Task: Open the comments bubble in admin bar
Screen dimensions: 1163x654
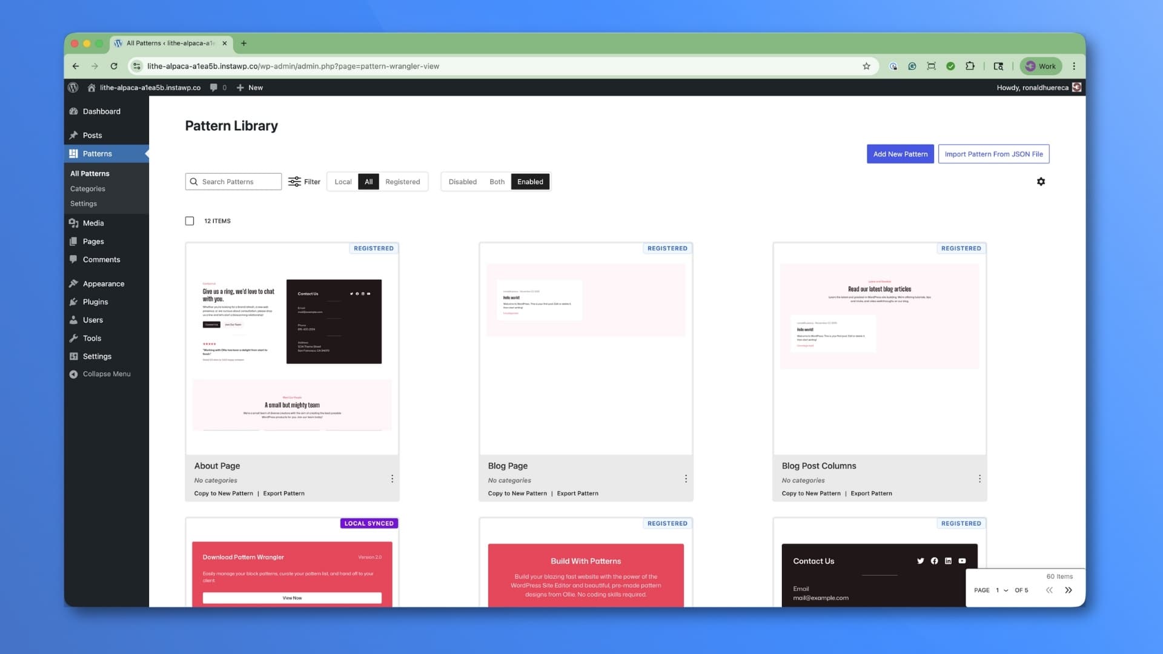Action: [214, 87]
